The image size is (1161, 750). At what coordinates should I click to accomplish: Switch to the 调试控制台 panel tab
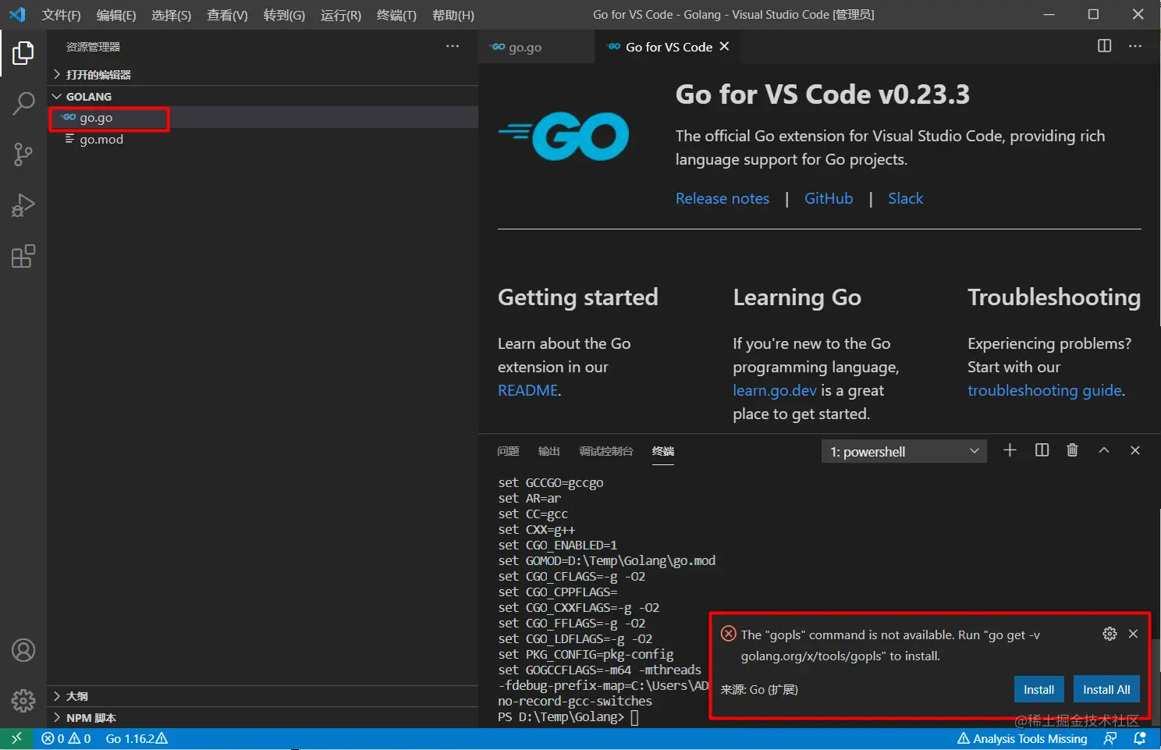pyautogui.click(x=606, y=451)
